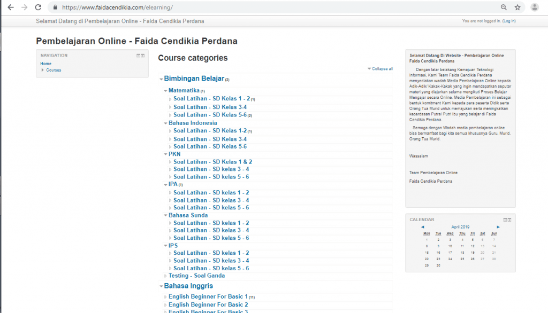Open the browser profile avatar icon
The width and height of the screenshot is (548, 313).
point(535,7)
